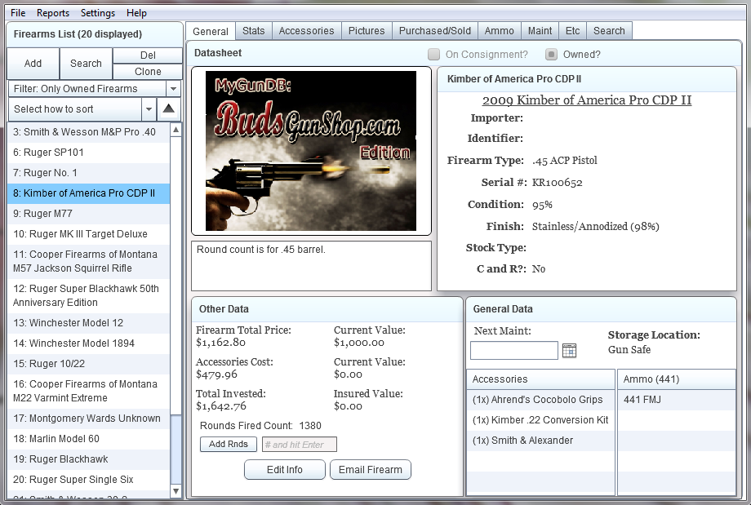Click the Accessories column header
Viewport: 751px width, 505px height.
click(540, 379)
